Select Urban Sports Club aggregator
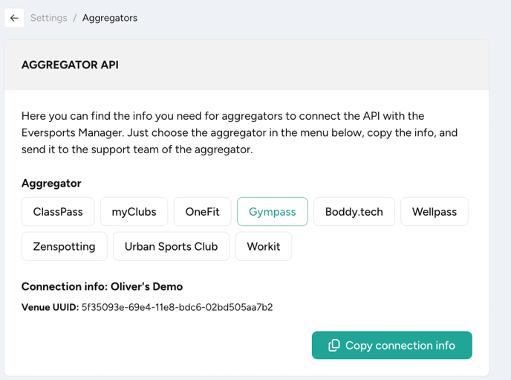This screenshot has width=511, height=380. coord(171,247)
